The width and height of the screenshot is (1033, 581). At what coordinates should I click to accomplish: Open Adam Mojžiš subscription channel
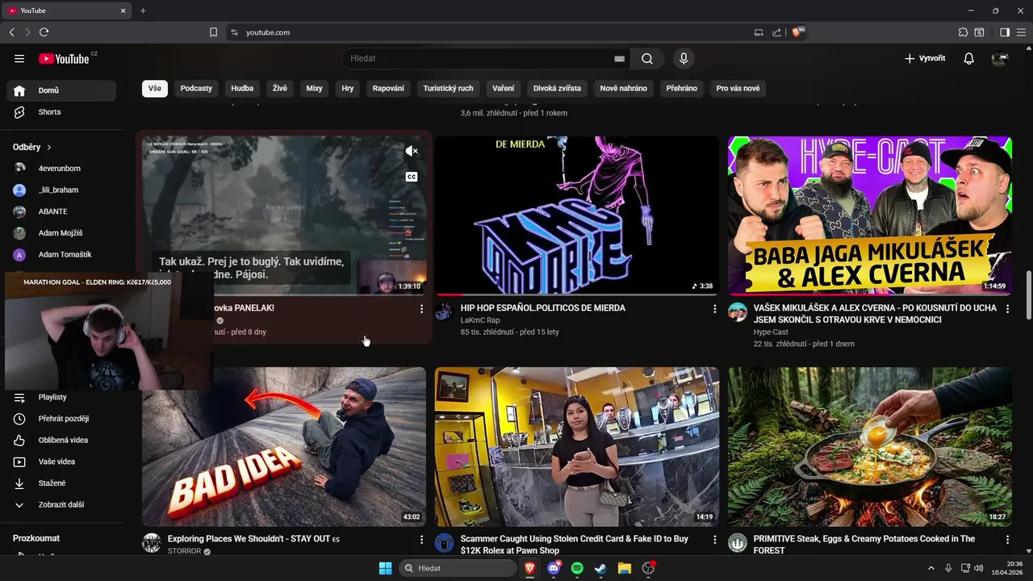(61, 233)
